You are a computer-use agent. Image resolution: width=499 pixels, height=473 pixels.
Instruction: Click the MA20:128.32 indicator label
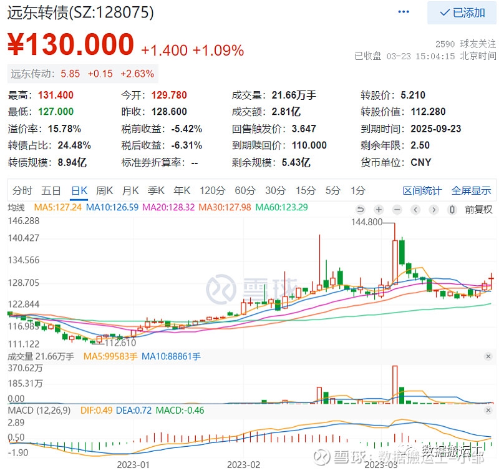pyautogui.click(x=168, y=208)
